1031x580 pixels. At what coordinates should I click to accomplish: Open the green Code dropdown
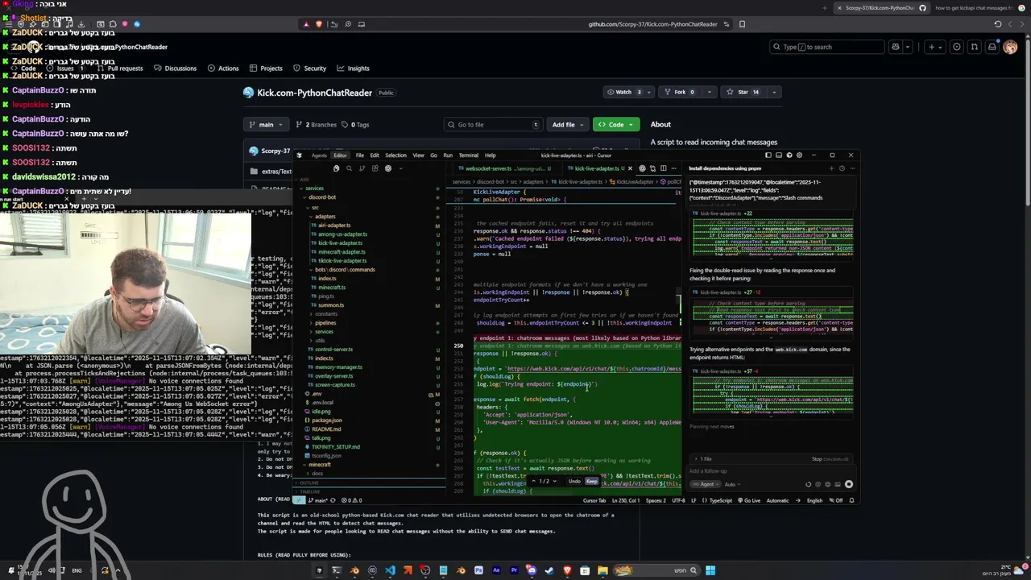click(x=616, y=125)
